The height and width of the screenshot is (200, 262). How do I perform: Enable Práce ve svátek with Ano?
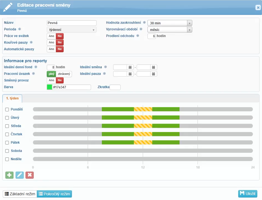(x=51, y=36)
